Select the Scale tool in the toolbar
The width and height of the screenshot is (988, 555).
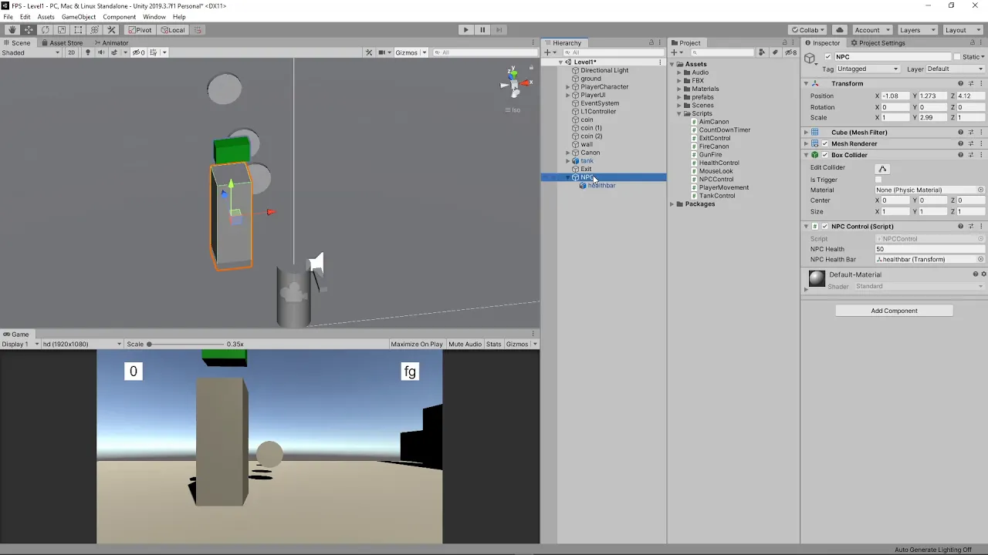coord(62,30)
